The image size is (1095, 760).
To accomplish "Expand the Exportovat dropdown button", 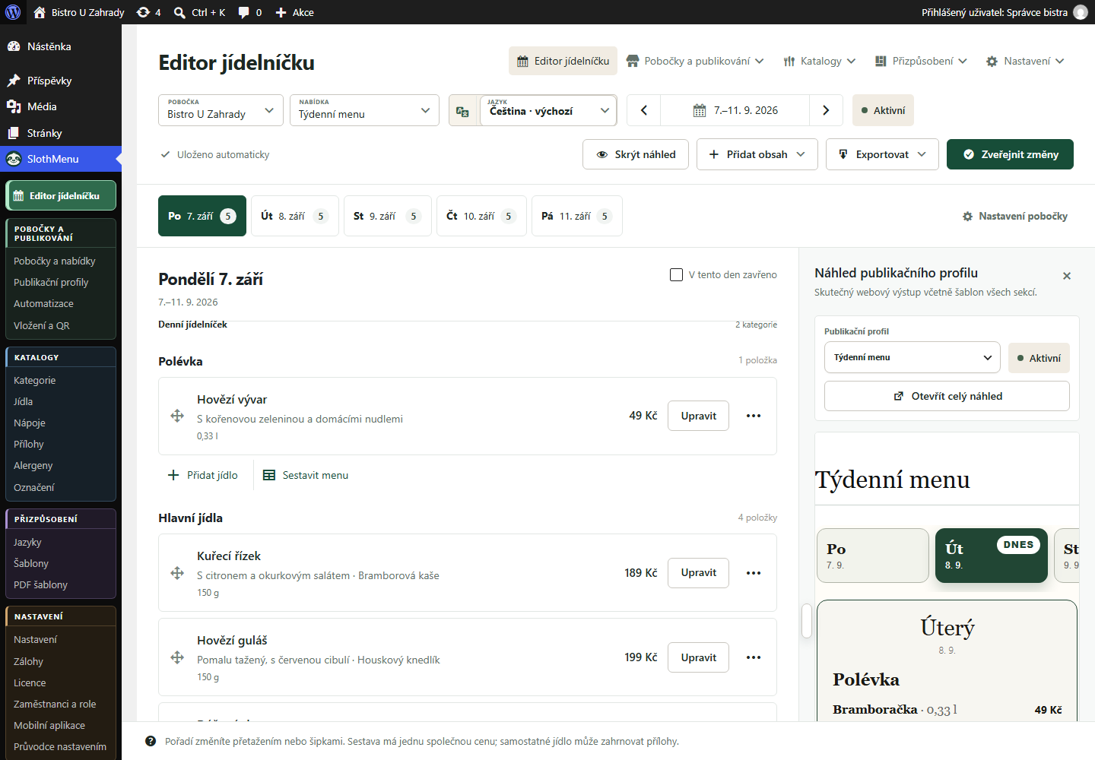I will 882,154.
